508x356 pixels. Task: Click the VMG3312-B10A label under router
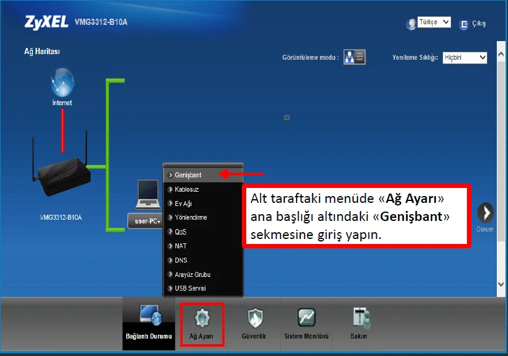coord(61,217)
